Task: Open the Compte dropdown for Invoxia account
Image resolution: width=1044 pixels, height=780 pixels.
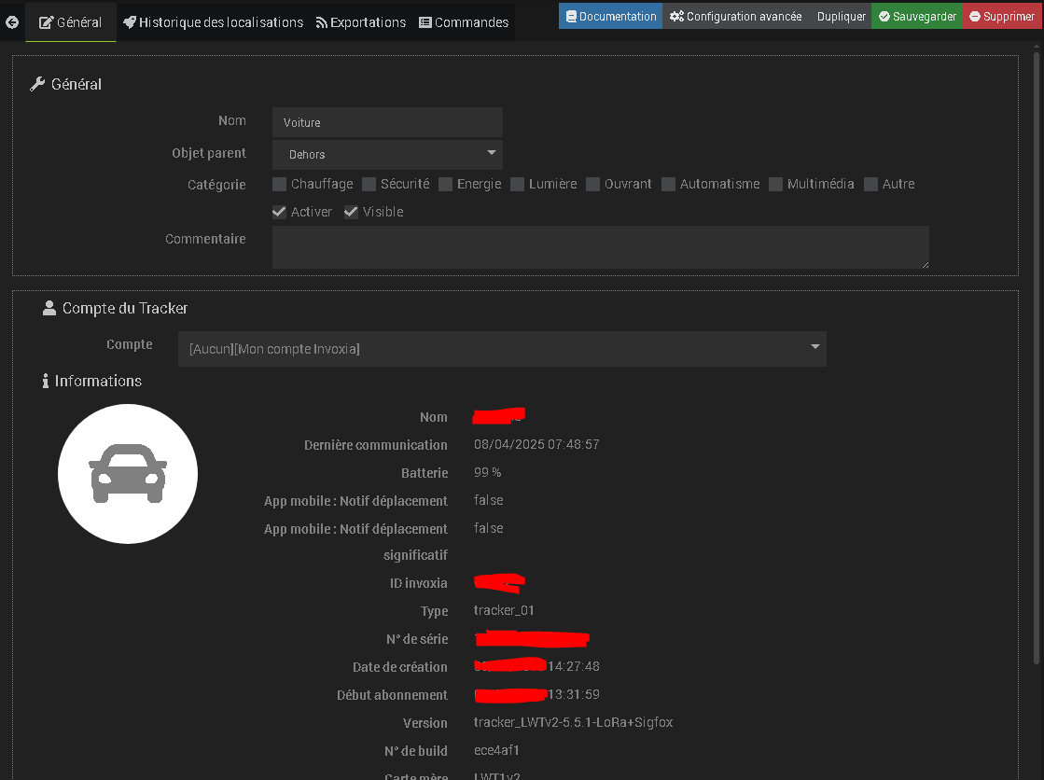Action: tap(502, 349)
